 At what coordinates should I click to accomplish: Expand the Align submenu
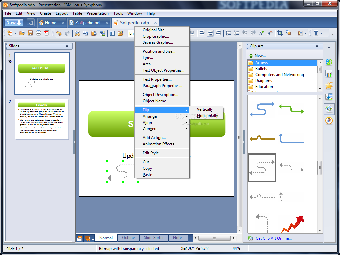coord(162,123)
